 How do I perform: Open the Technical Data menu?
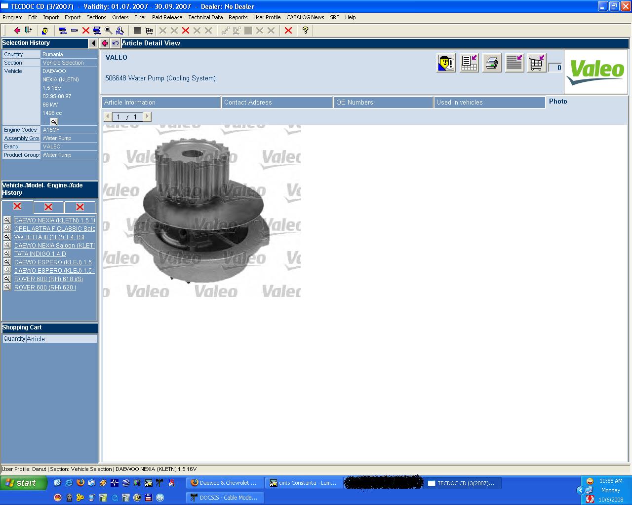(x=205, y=17)
